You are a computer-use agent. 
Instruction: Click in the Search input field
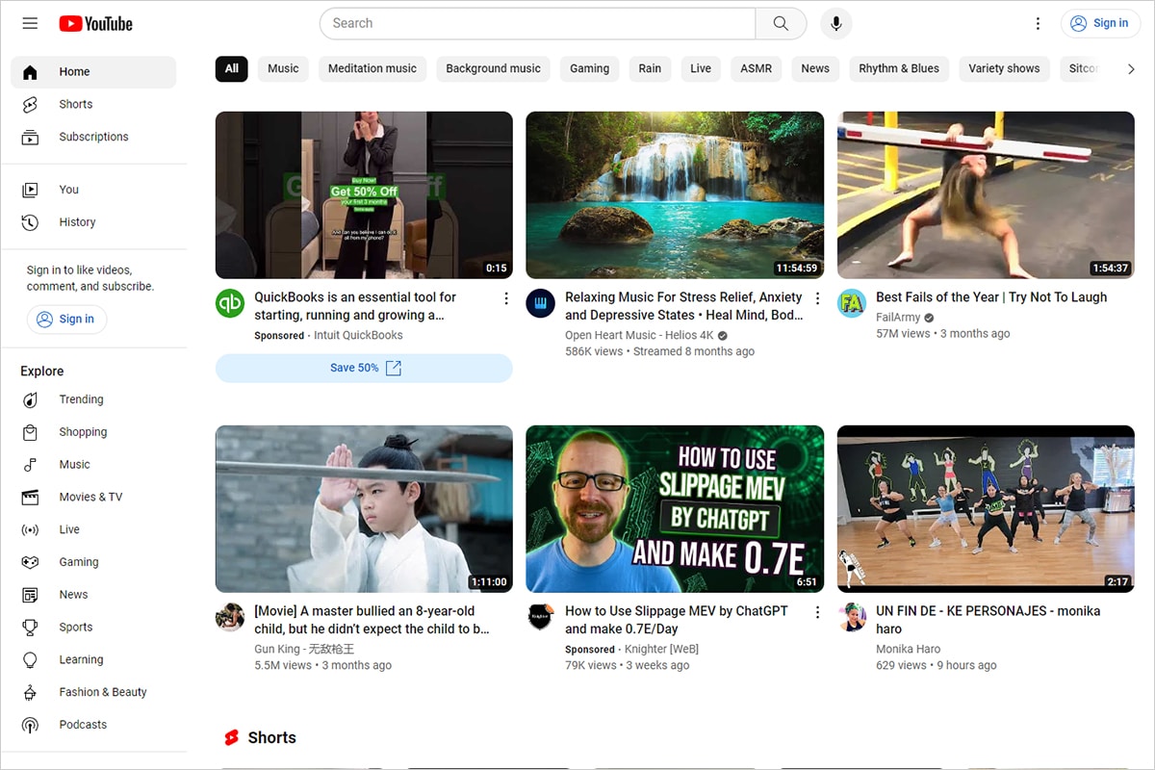(539, 23)
